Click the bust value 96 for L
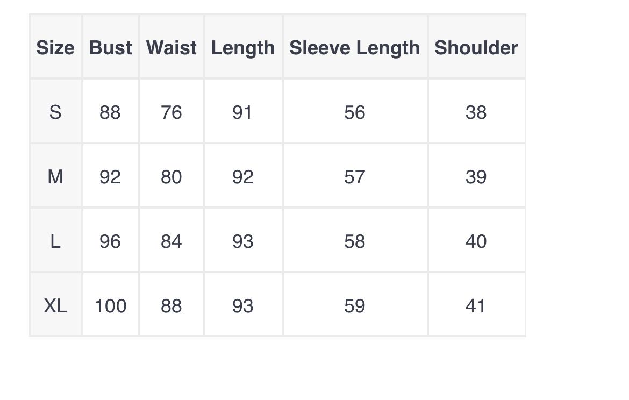629x400 pixels. point(110,241)
